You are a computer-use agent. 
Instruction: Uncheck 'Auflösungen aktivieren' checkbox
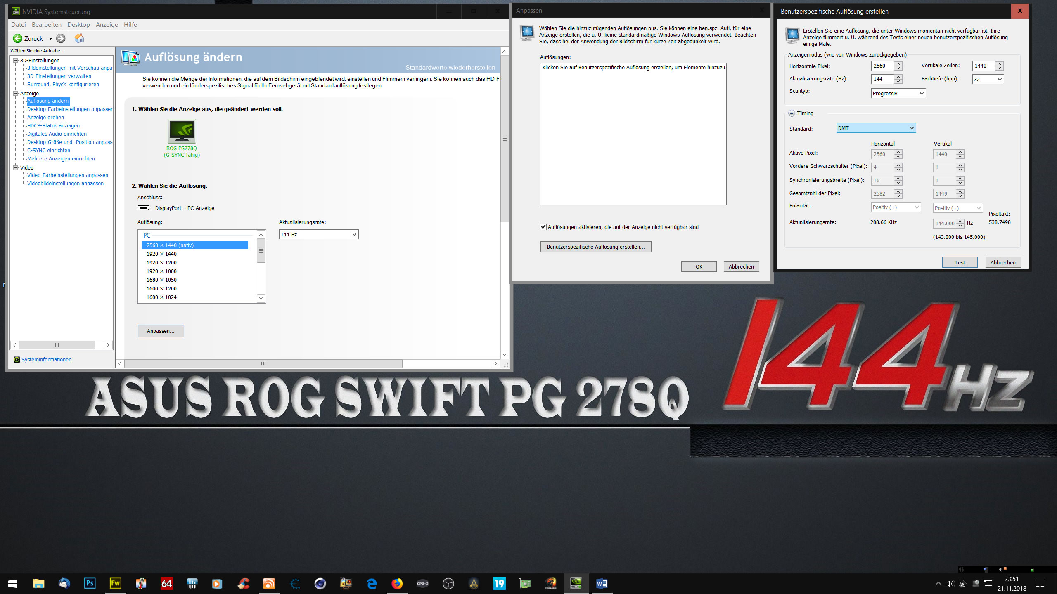point(543,227)
